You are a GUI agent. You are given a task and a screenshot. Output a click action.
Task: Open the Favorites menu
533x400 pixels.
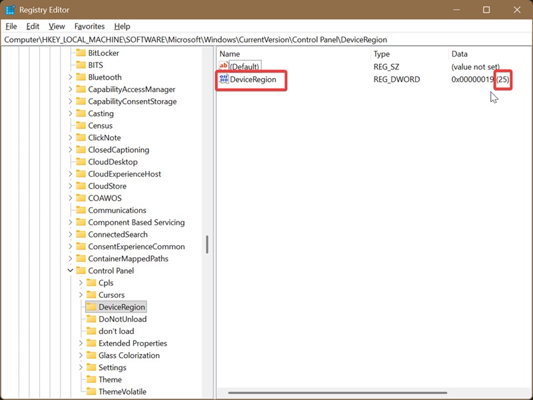pos(89,26)
